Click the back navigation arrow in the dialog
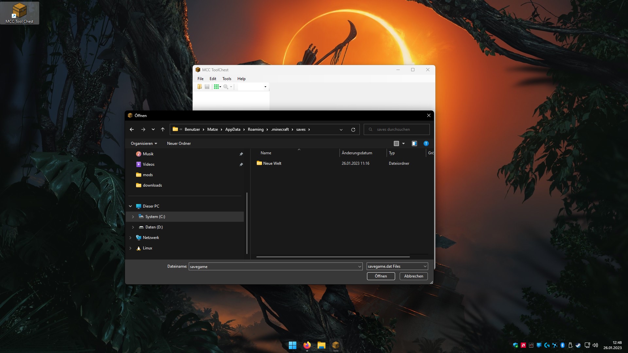Viewport: 628px width, 353px height. click(x=132, y=130)
